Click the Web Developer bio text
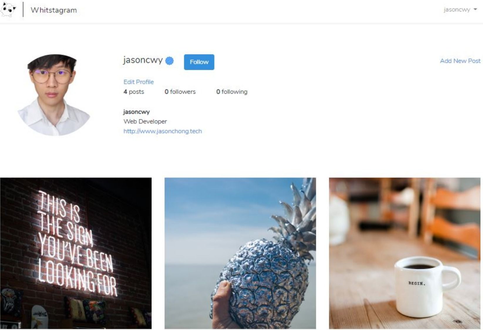Viewport: 483px width, 330px height. [145, 121]
